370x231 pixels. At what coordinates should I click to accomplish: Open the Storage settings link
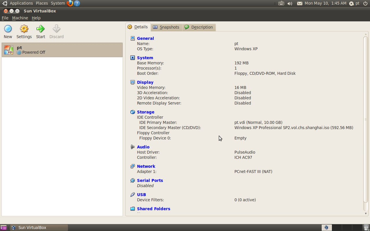[x=146, y=112]
